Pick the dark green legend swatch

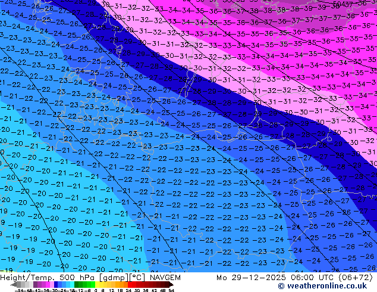[x=77, y=285]
